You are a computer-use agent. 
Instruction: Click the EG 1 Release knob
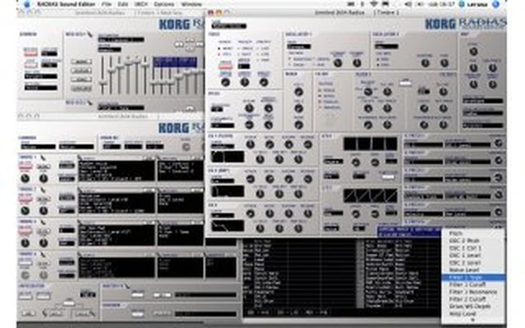pyautogui.click(x=308, y=144)
